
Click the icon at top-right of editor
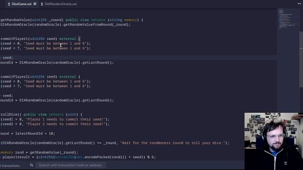(x=299, y=4)
